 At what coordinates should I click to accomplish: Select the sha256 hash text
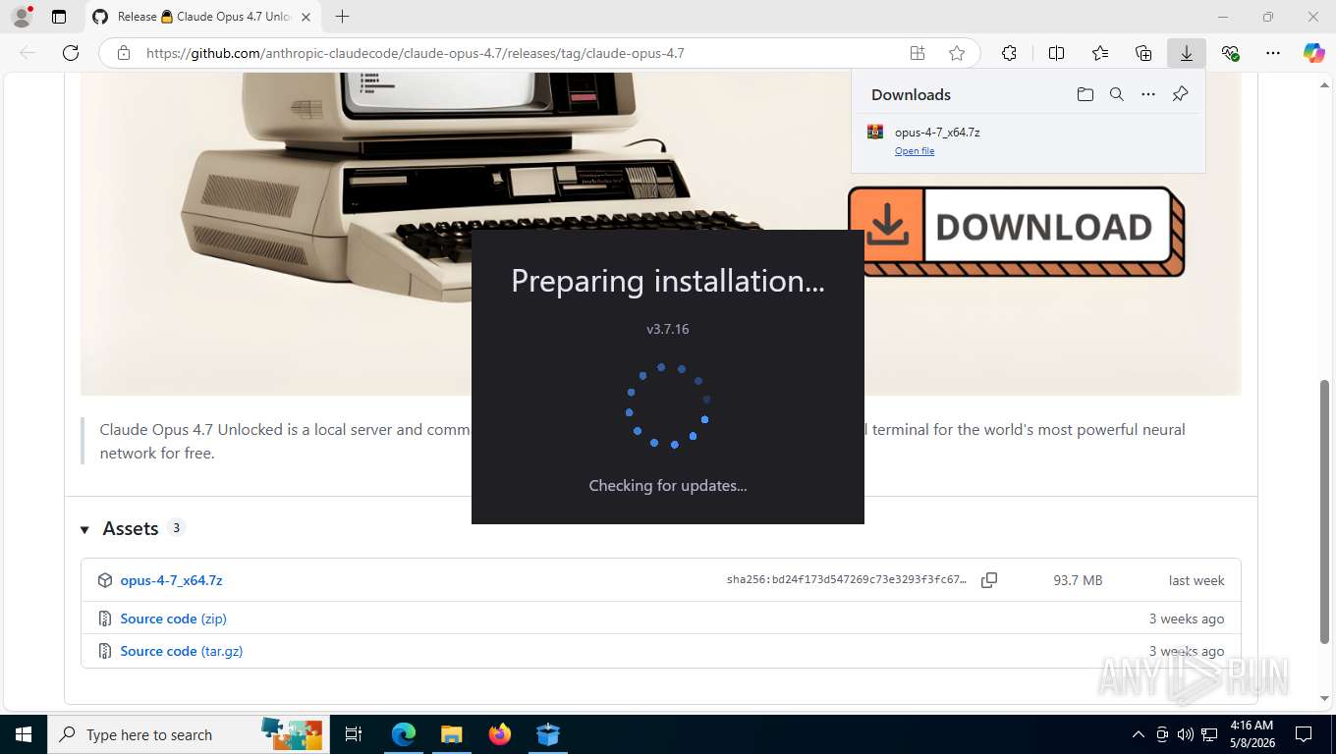click(846, 580)
